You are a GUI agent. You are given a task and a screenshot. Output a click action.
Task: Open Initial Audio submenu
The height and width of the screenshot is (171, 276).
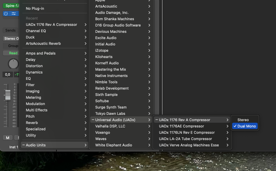pos(121,44)
